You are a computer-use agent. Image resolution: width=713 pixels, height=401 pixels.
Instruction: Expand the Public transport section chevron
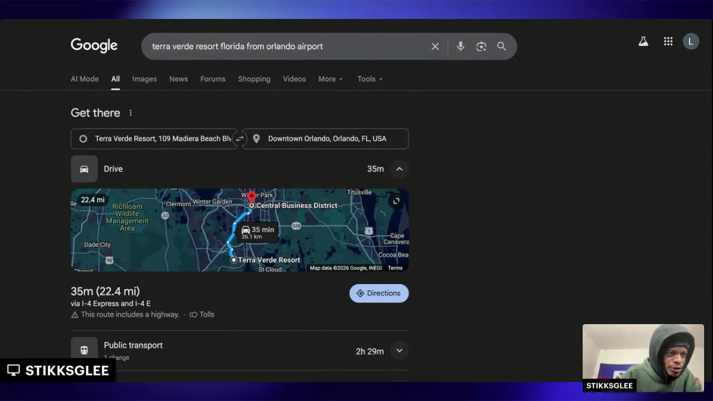[399, 351]
